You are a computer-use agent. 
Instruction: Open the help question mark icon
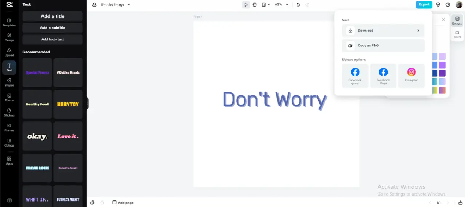click(x=448, y=5)
